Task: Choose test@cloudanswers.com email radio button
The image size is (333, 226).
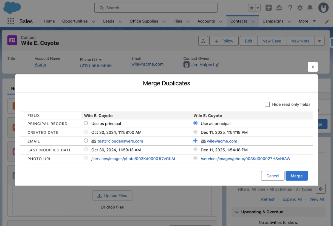Action: point(86,141)
